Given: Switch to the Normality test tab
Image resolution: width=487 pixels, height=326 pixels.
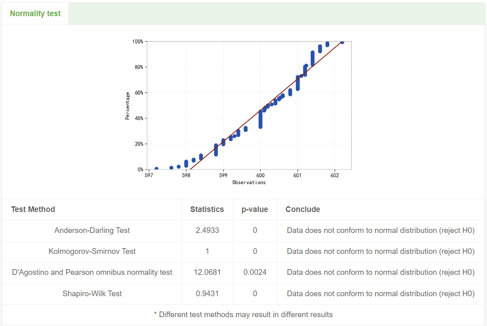Looking at the screenshot, I should click(35, 13).
